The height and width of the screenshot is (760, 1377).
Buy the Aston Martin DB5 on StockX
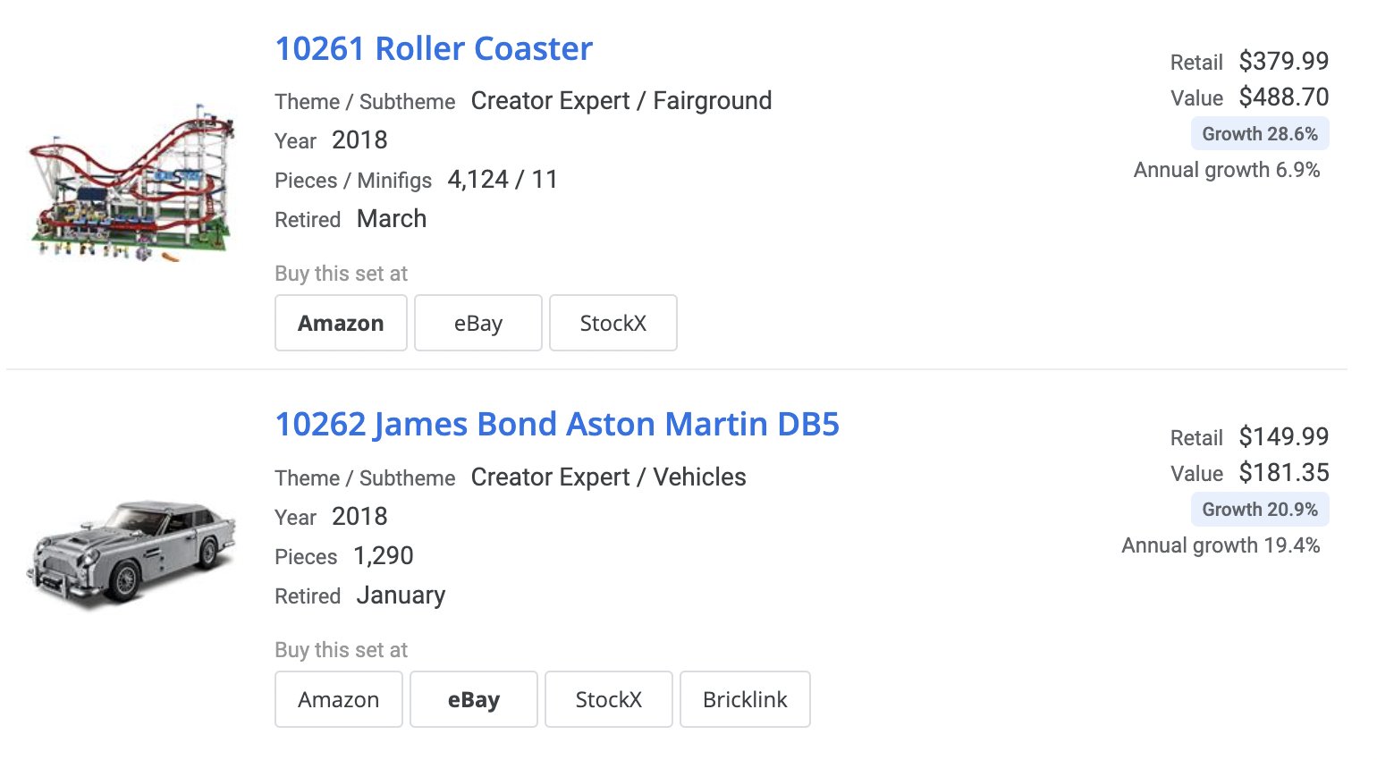pyautogui.click(x=609, y=699)
